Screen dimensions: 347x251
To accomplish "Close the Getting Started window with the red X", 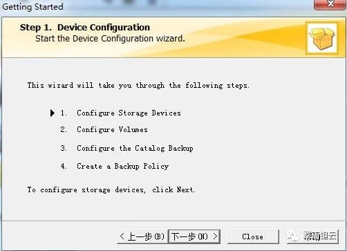I will tap(330, 4).
